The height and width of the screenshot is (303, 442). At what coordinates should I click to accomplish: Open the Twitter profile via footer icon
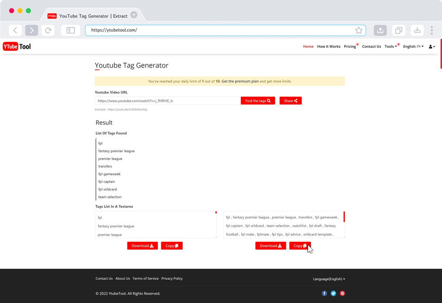[x=333, y=293]
